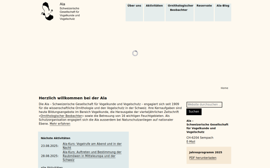The width and height of the screenshot is (270, 168).
Task: Click the Suchen button
Action: point(194,112)
